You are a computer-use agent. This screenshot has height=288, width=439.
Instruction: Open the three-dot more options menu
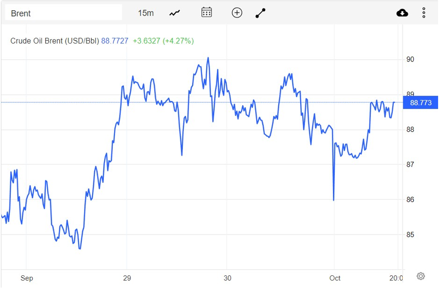pyautogui.click(x=424, y=13)
